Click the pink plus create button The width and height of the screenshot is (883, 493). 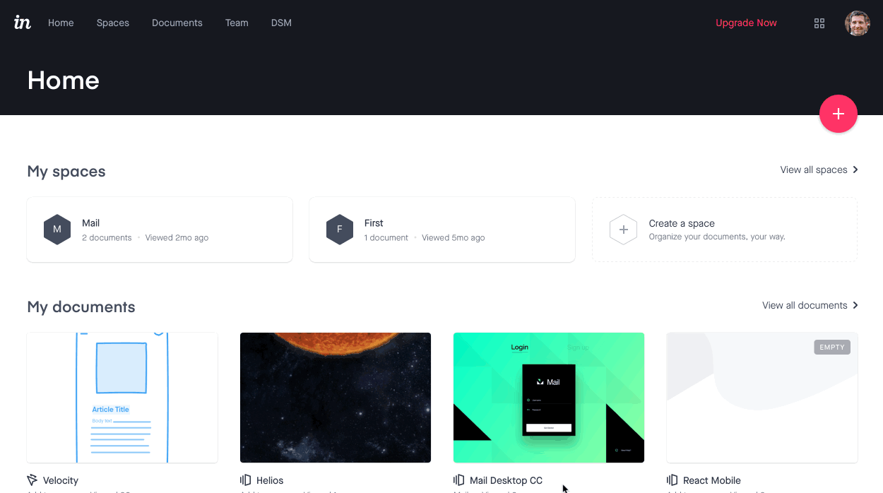point(838,114)
